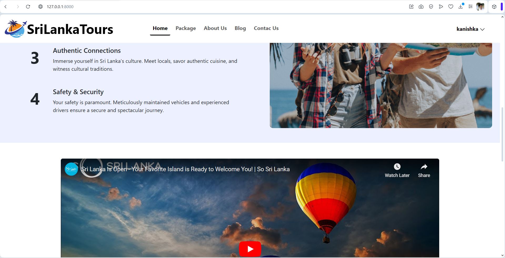The height and width of the screenshot is (258, 505).
Task: Open the About Us nav tab
Action: tap(215, 28)
